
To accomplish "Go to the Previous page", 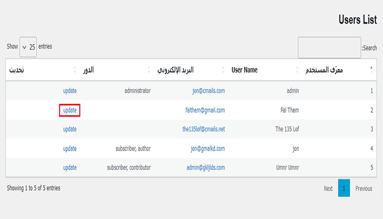I will pyautogui.click(x=363, y=188).
